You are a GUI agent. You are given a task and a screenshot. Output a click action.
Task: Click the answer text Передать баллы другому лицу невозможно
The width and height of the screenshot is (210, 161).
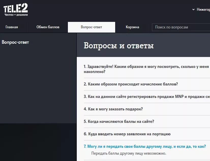(129, 153)
